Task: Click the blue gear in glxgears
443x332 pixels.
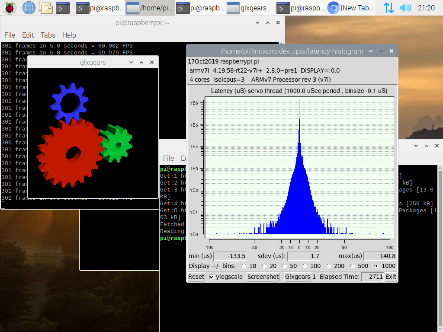Action: (69, 102)
